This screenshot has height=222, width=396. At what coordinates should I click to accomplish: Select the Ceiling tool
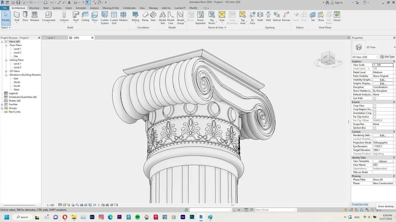tap(85, 17)
